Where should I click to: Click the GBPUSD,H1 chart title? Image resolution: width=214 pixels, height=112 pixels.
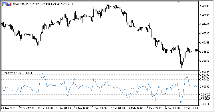pos(21,4)
